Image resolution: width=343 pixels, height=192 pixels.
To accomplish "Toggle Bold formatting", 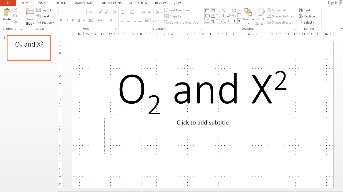I will (61, 20).
